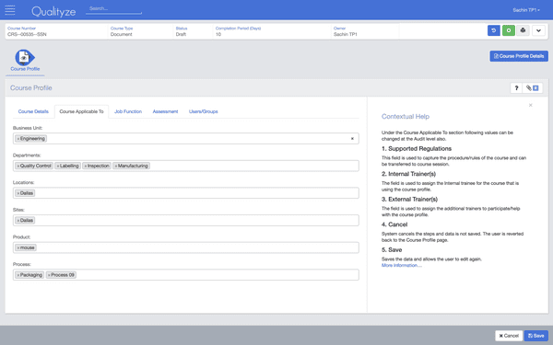Clear the Business Unit field
553x345 pixels.
[x=352, y=139]
